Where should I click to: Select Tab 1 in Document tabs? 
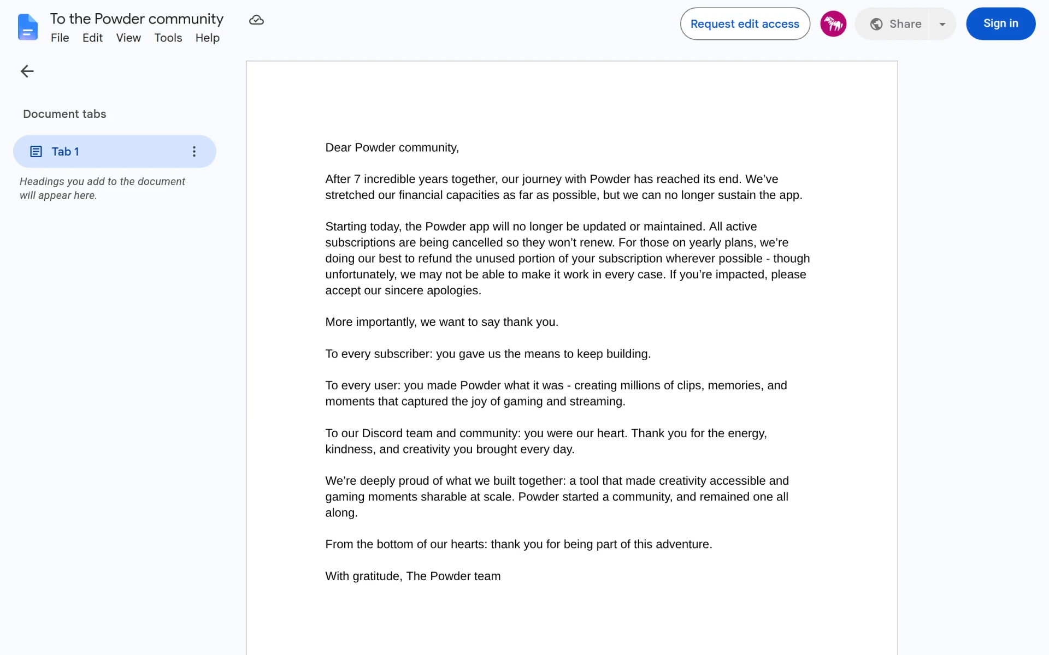tap(115, 152)
